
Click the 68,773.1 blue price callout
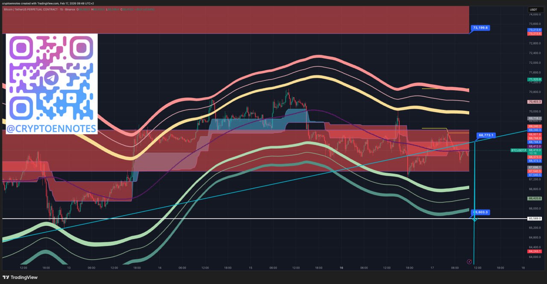coord(486,135)
